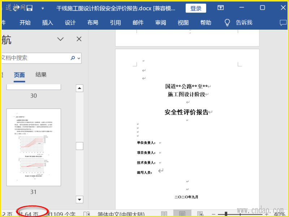Click the lightbulb Tell Me icon
This screenshot has height=217, width=289.
[x=228, y=23]
